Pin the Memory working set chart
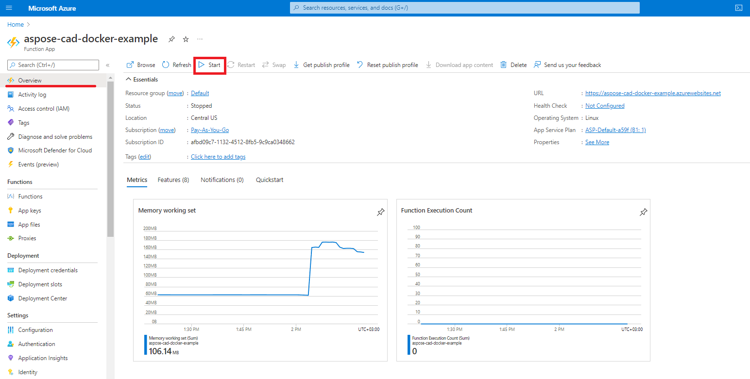This screenshot has width=750, height=379. tap(381, 212)
